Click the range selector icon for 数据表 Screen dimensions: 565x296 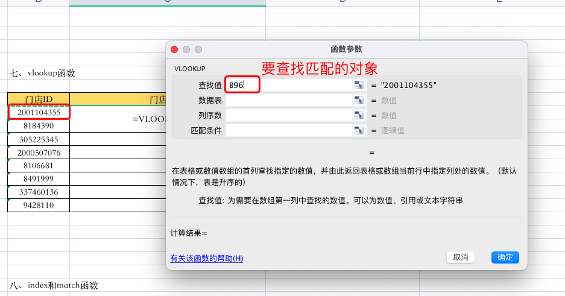click(359, 100)
